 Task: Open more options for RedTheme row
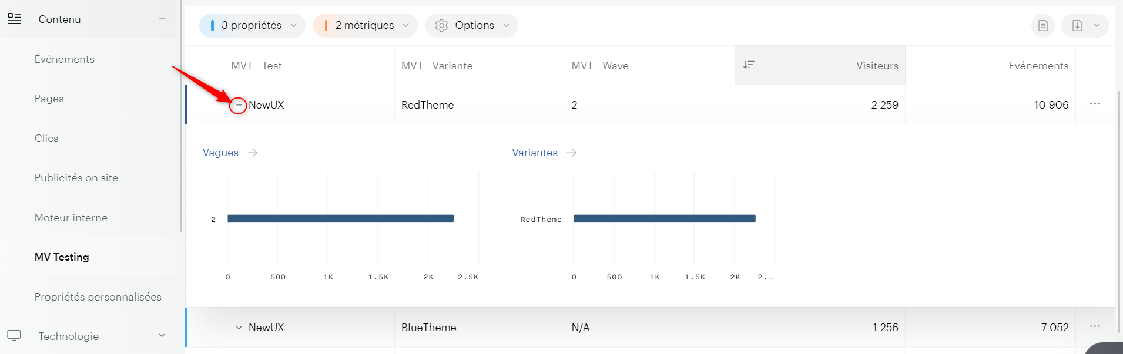click(1095, 104)
